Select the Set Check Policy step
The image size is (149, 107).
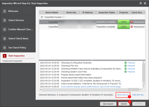(17, 48)
